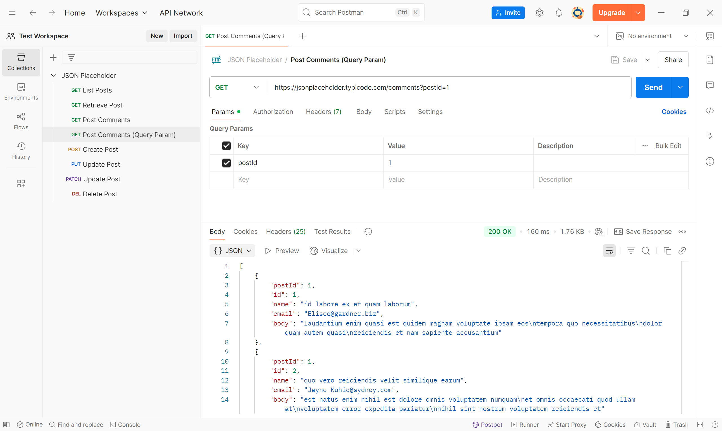Open the request info icon

pyautogui.click(x=710, y=161)
